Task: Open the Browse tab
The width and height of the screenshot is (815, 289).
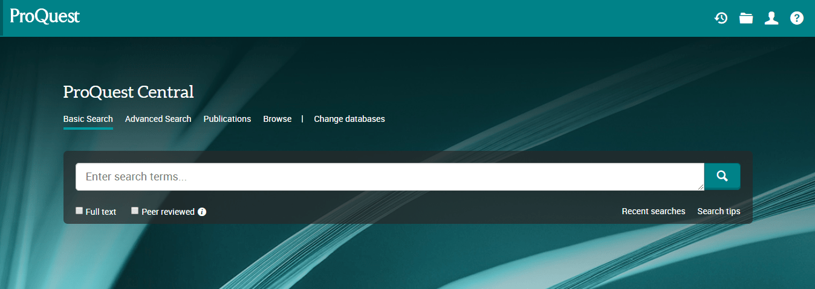Action: pos(278,119)
